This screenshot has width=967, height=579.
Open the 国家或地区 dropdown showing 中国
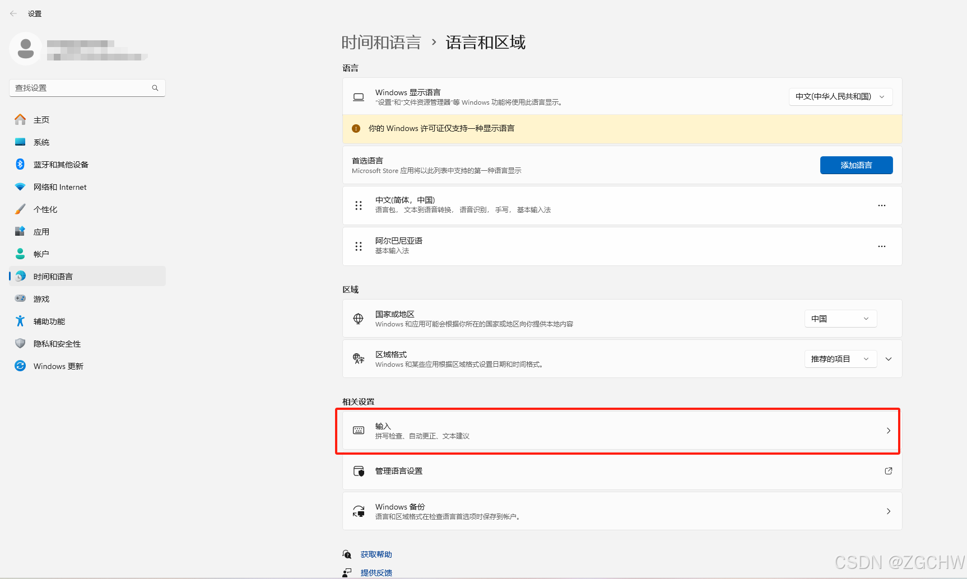tap(840, 319)
